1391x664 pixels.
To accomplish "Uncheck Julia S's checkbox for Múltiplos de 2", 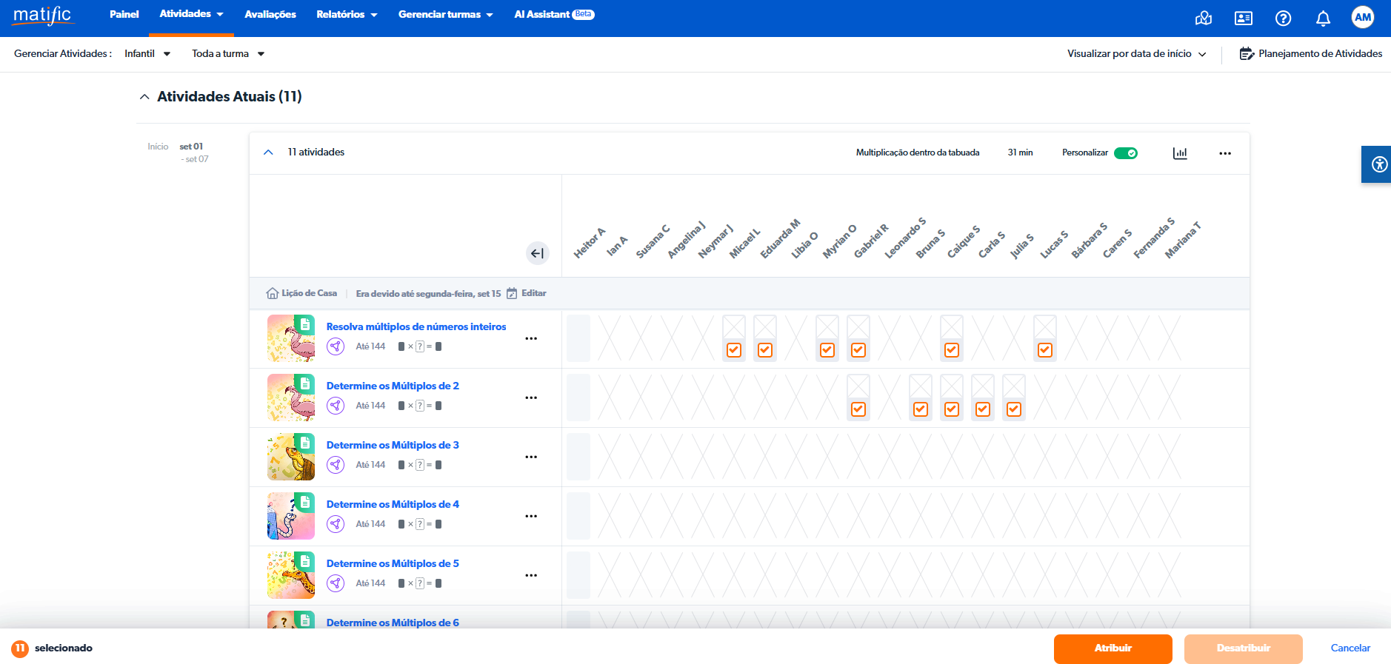I will click(x=1014, y=409).
